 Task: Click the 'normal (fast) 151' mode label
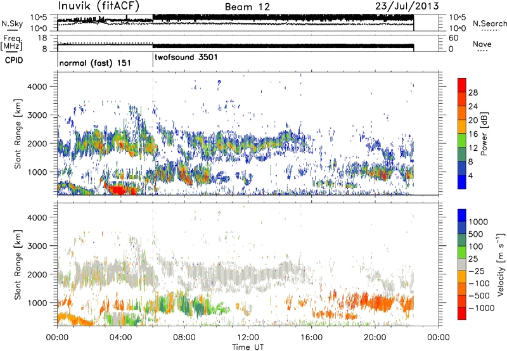[95, 63]
